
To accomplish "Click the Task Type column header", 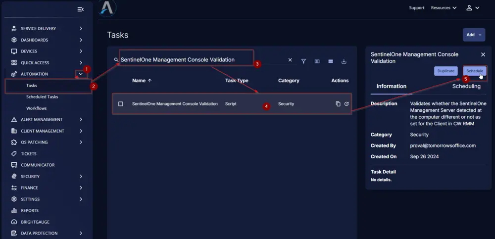I will 237,81.
